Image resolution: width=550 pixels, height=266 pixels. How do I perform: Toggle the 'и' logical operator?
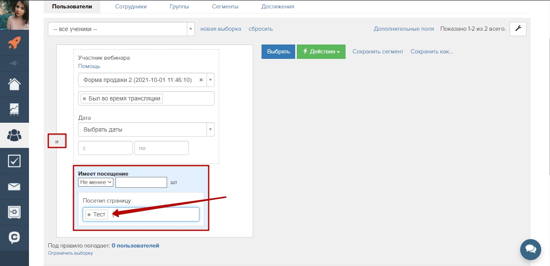click(57, 141)
